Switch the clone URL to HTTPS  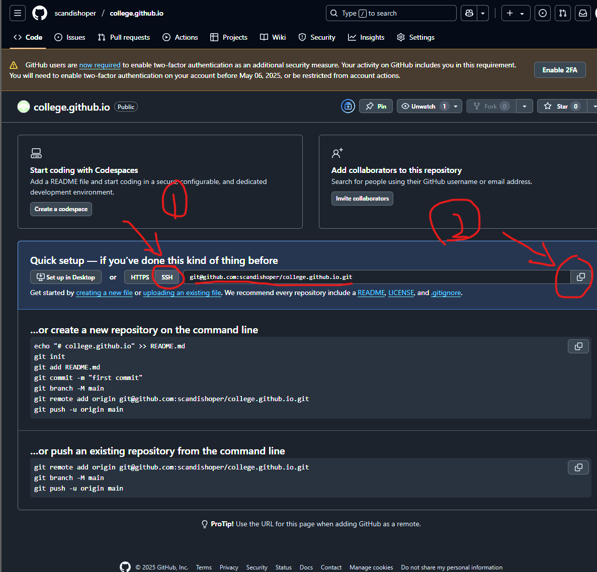click(x=140, y=277)
